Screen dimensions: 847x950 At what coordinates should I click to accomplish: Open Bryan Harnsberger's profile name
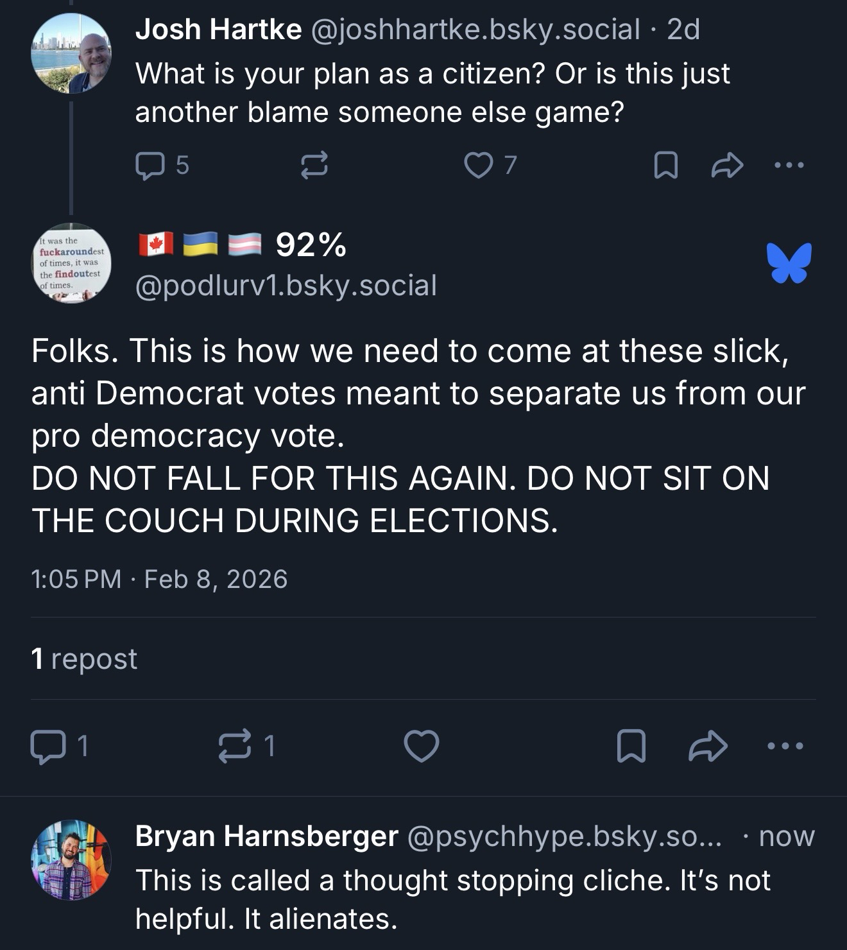pos(266,836)
